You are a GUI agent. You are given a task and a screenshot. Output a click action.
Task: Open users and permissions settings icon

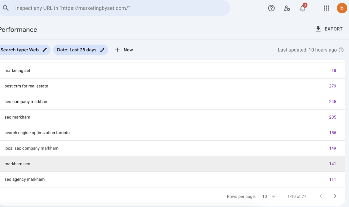(287, 8)
